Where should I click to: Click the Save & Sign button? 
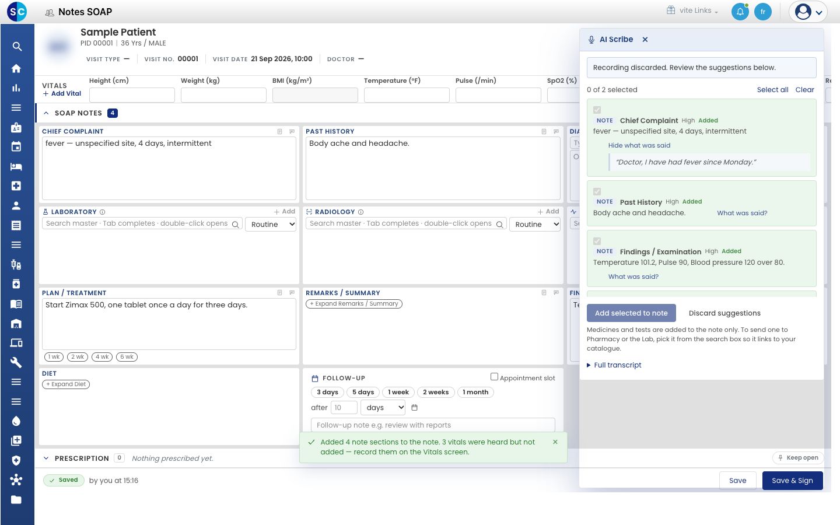pos(792,481)
